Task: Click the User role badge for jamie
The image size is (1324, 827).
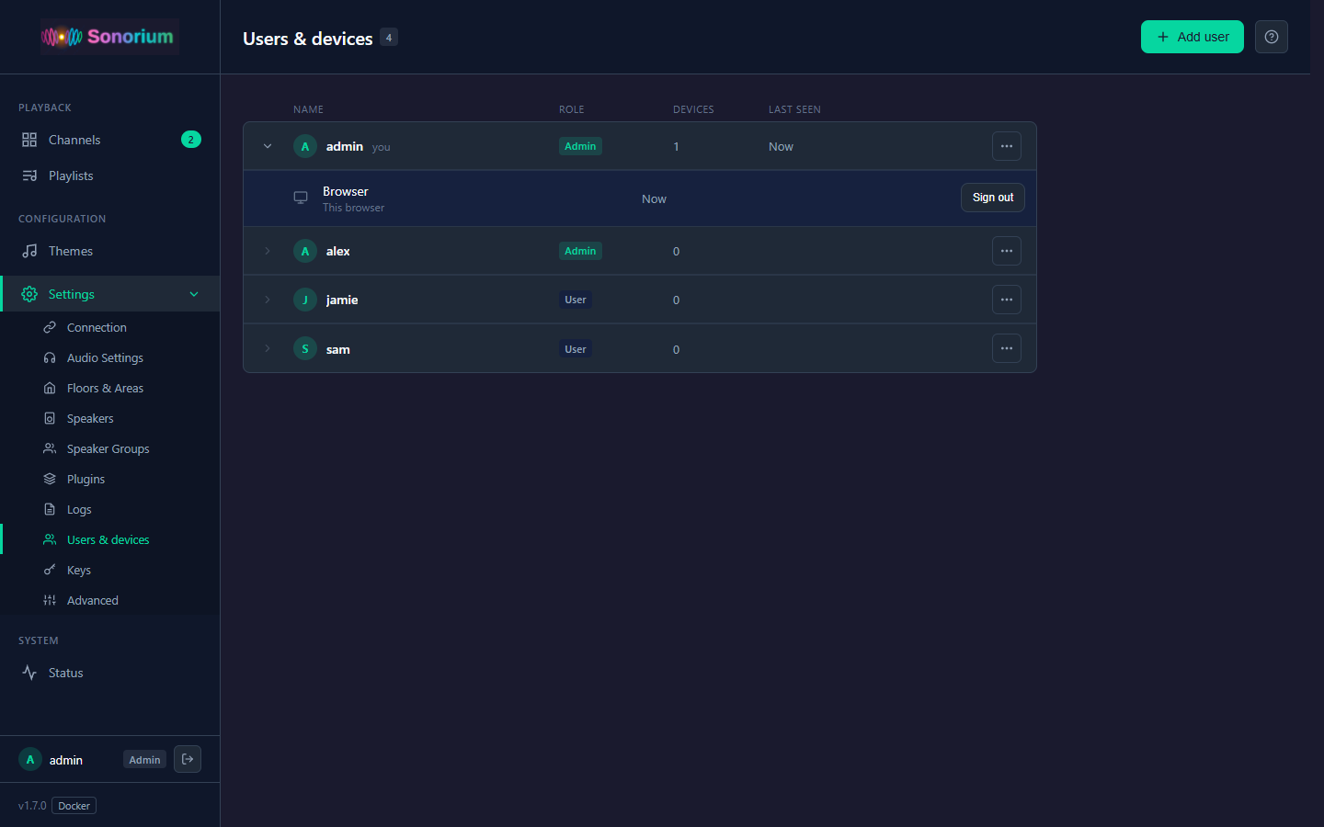Action: coord(576,300)
